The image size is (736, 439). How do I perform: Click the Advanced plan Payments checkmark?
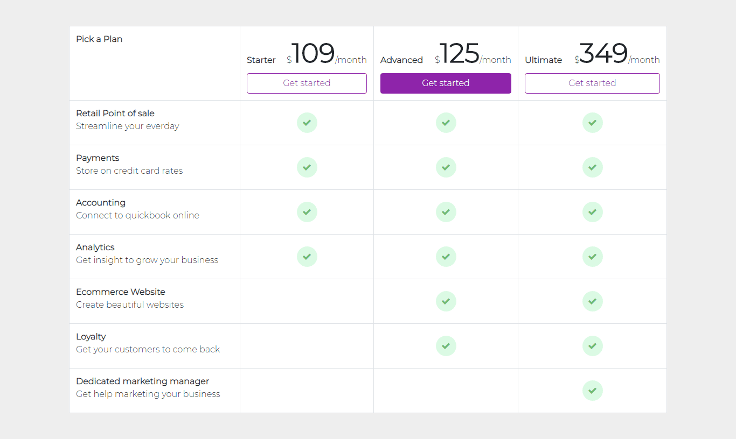click(x=446, y=167)
